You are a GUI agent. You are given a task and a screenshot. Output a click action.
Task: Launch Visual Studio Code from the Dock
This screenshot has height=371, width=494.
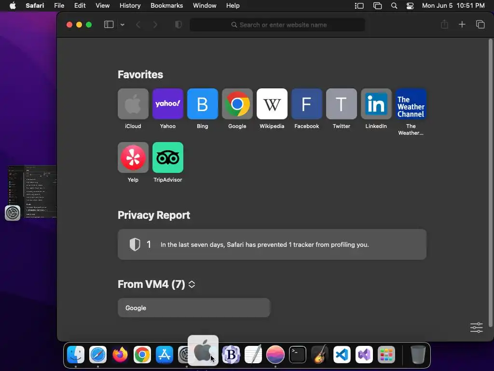coord(342,355)
